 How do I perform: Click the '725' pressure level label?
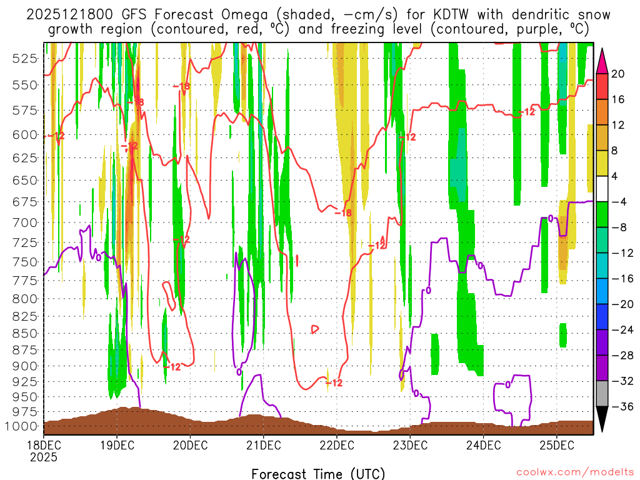click(x=25, y=242)
